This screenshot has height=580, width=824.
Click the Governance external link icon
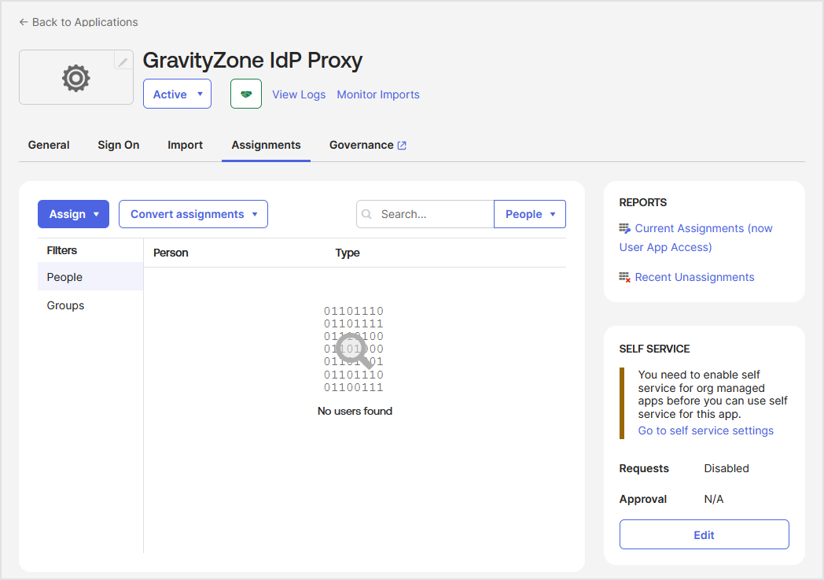tap(402, 146)
